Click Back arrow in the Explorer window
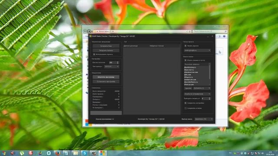This screenshot has height=156, width=278. point(85,31)
